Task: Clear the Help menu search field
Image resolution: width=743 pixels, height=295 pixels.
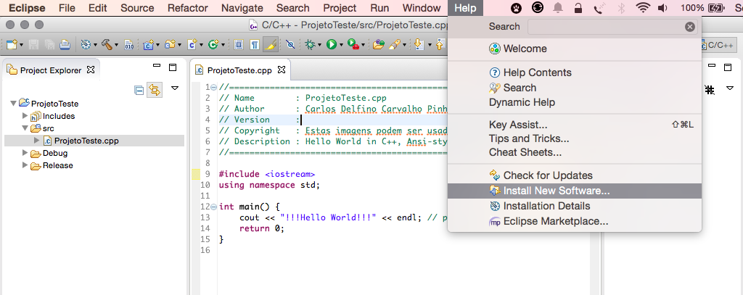Action: pos(690,27)
